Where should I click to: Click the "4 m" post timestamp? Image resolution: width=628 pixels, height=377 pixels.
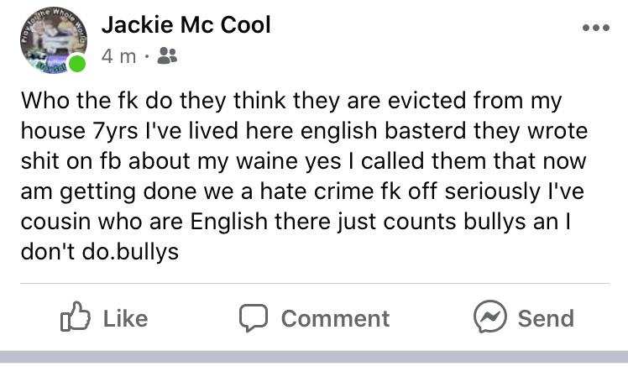point(117,58)
